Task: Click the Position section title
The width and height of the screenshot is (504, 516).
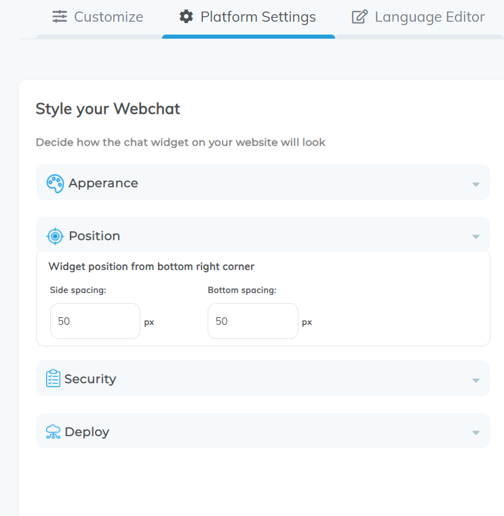Action: 94,236
